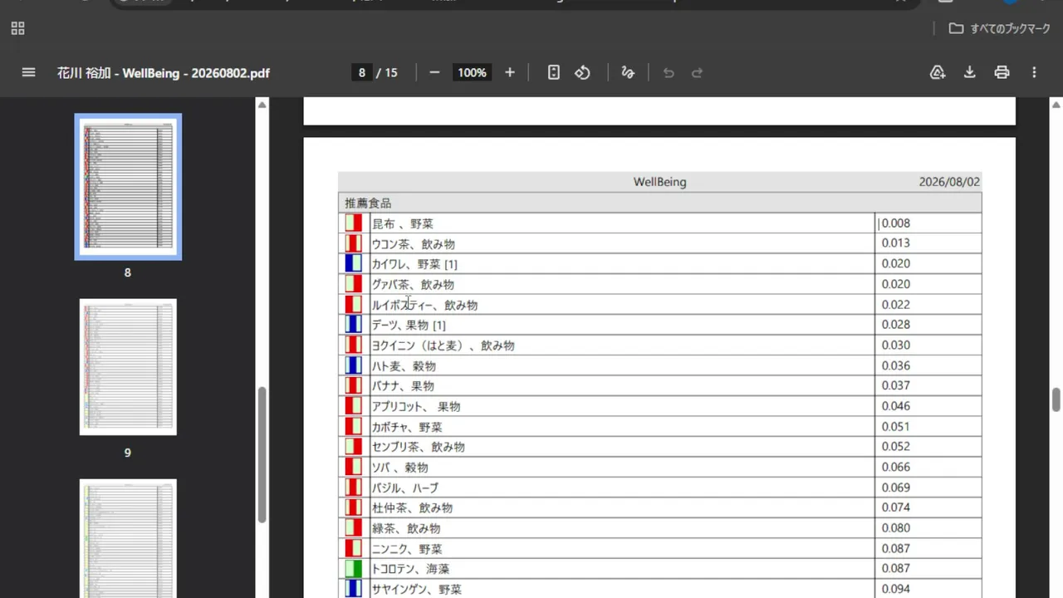This screenshot has height=598, width=1063.
Task: Click the デーツ、果物 [1] row text
Action: (409, 325)
